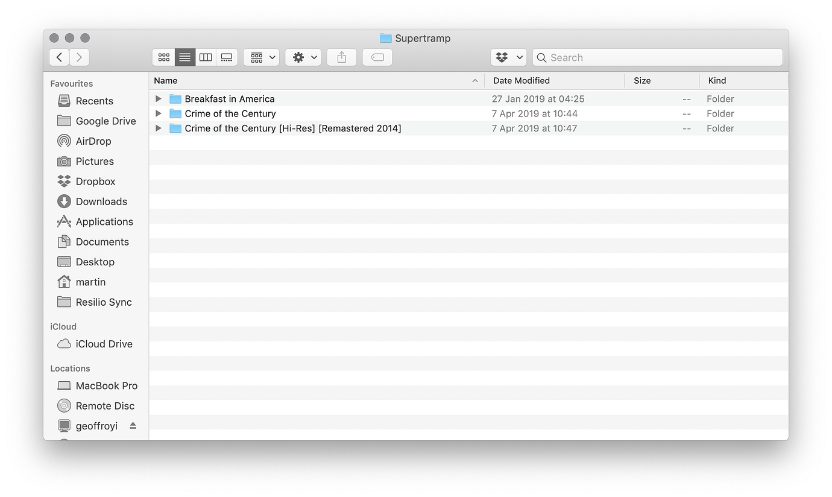Sort files by Date Modified column
Viewport: 832px width, 497px height.
tap(522, 80)
